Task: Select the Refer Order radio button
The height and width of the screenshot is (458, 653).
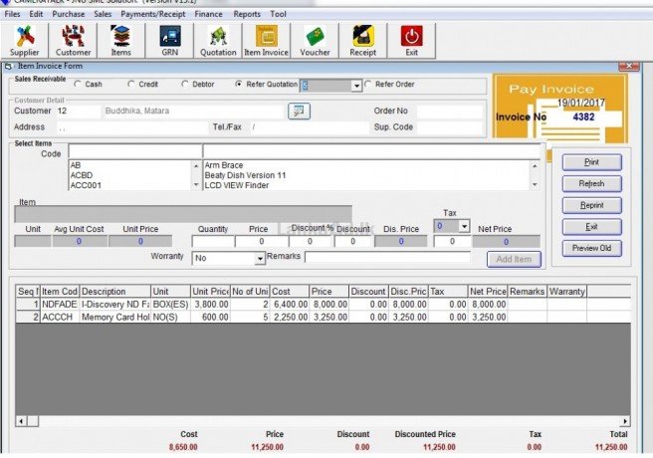Action: click(x=368, y=85)
